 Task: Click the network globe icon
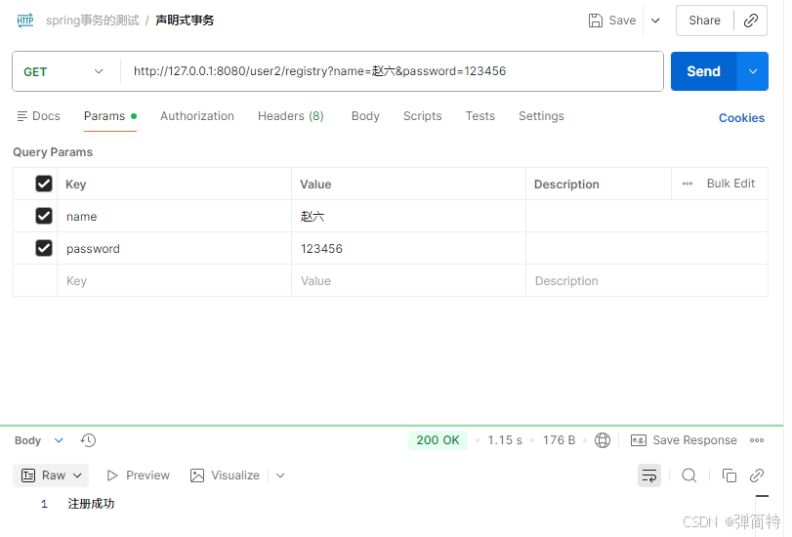[603, 440]
